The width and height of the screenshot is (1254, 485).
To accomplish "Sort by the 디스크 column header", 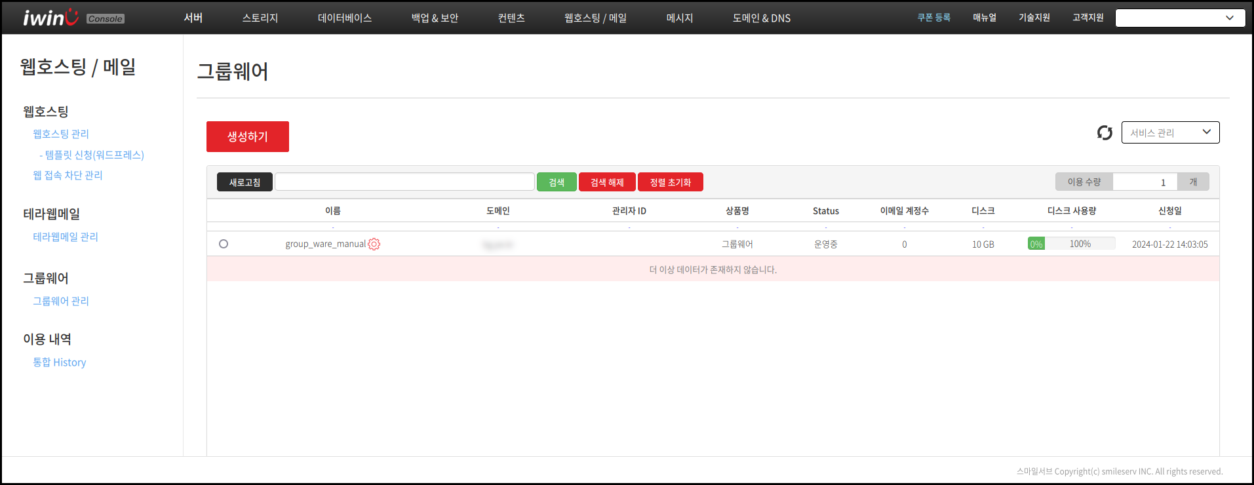I will [983, 210].
